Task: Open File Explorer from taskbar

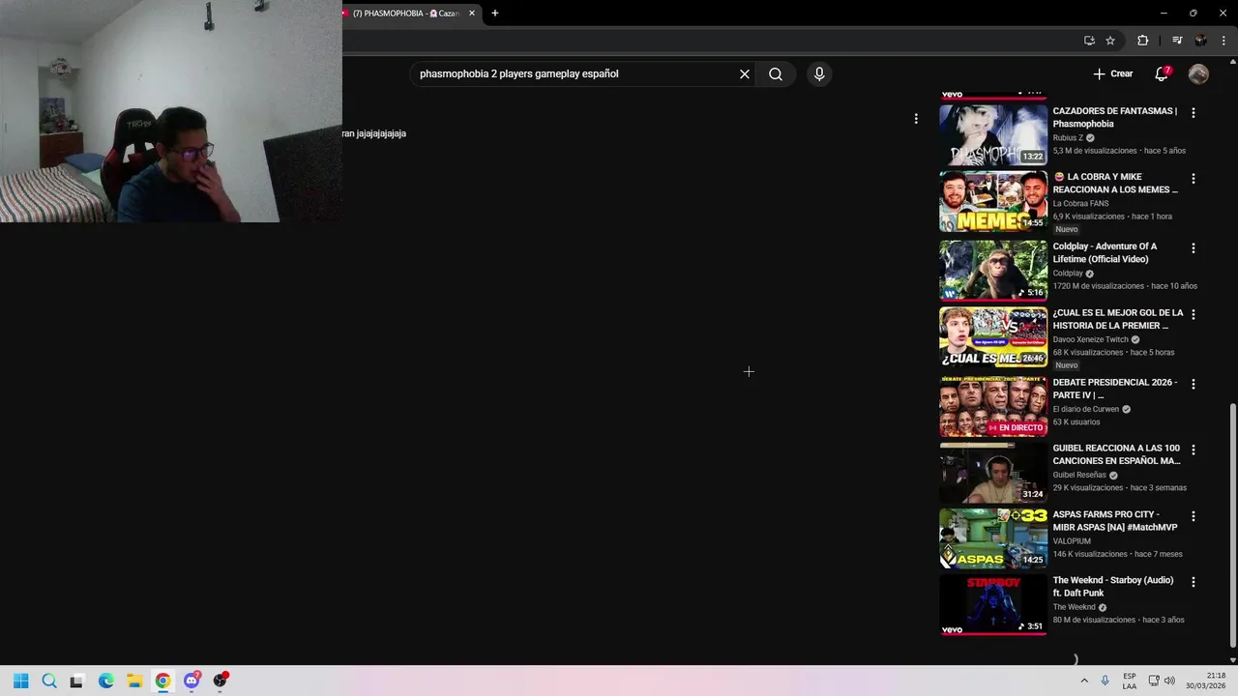Action: coord(134,681)
